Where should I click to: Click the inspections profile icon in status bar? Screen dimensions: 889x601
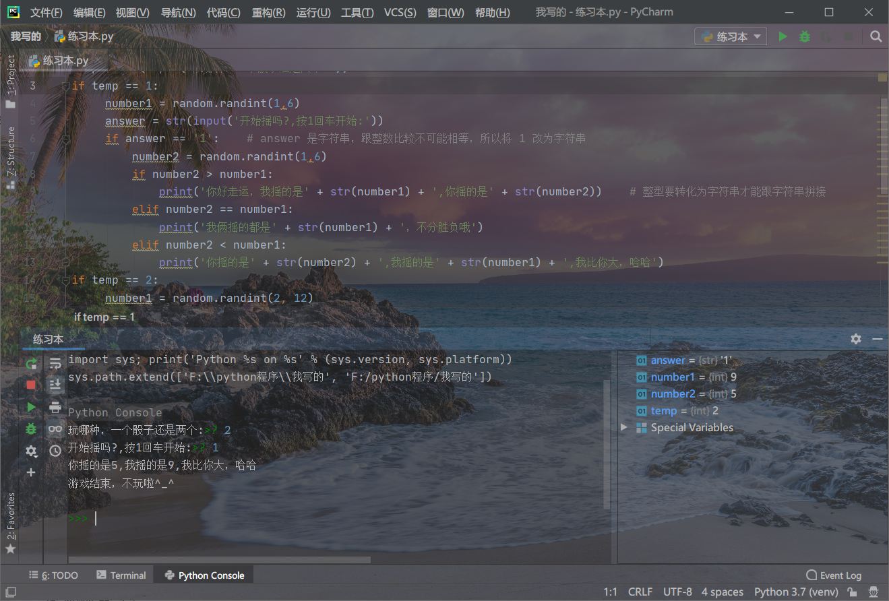[x=873, y=592]
